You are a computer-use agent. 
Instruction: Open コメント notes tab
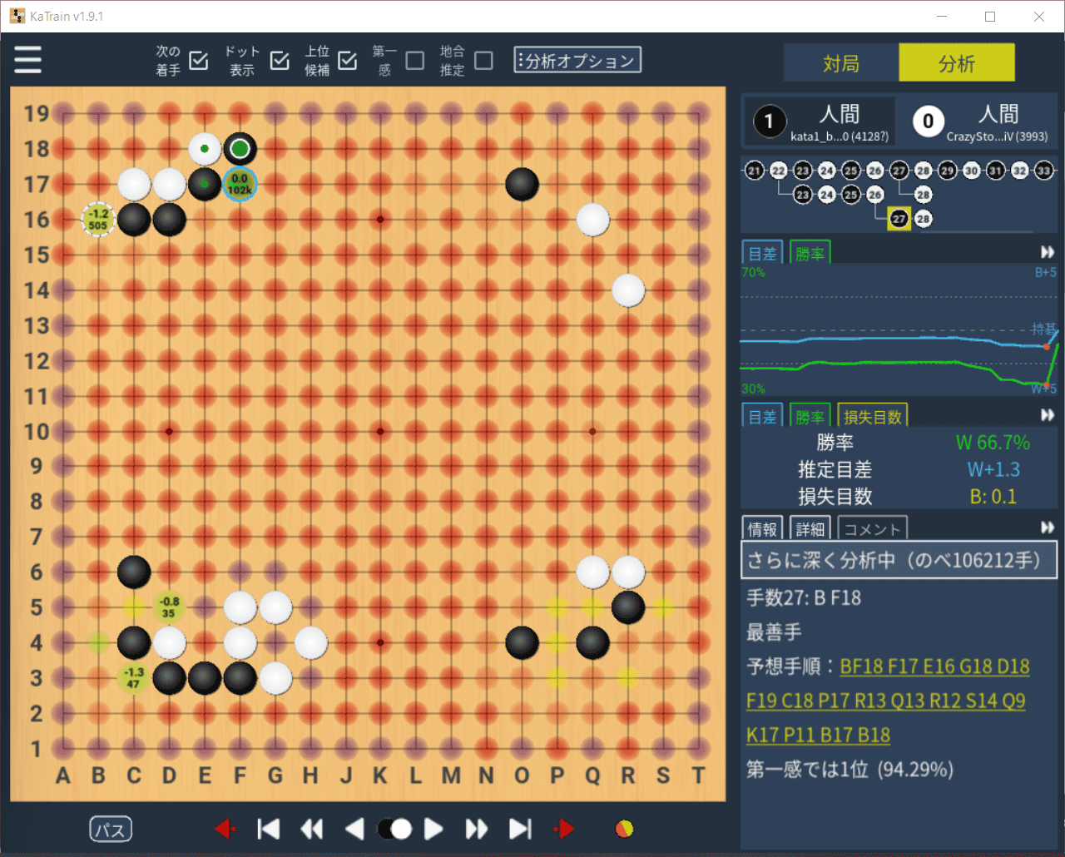click(x=872, y=528)
